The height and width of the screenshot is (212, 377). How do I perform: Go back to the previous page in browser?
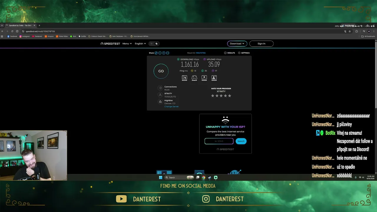(x=3, y=31)
